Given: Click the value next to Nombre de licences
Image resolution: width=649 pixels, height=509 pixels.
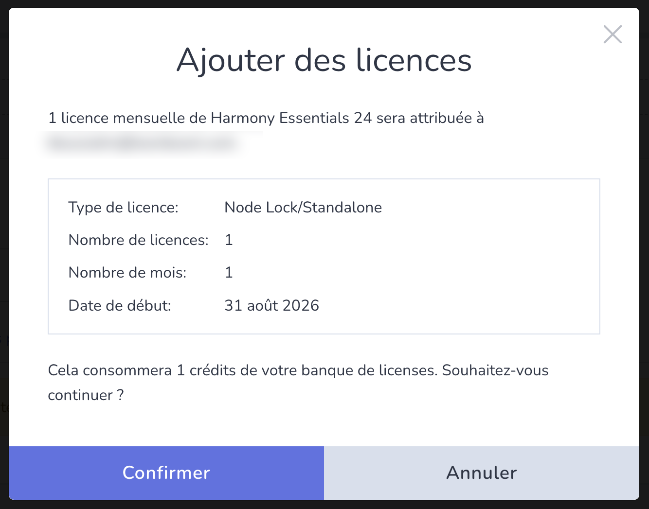Looking at the screenshot, I should click(229, 240).
